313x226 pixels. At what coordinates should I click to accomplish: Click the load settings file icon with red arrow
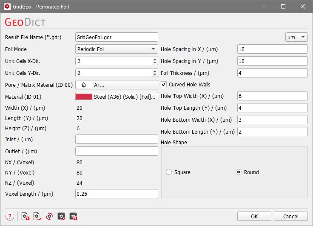[37, 216]
